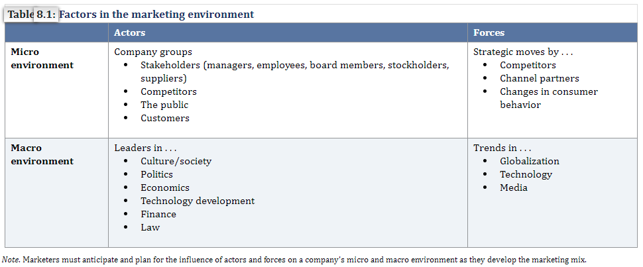Select the "Actors" column header
643x267 pixels.
point(129,32)
